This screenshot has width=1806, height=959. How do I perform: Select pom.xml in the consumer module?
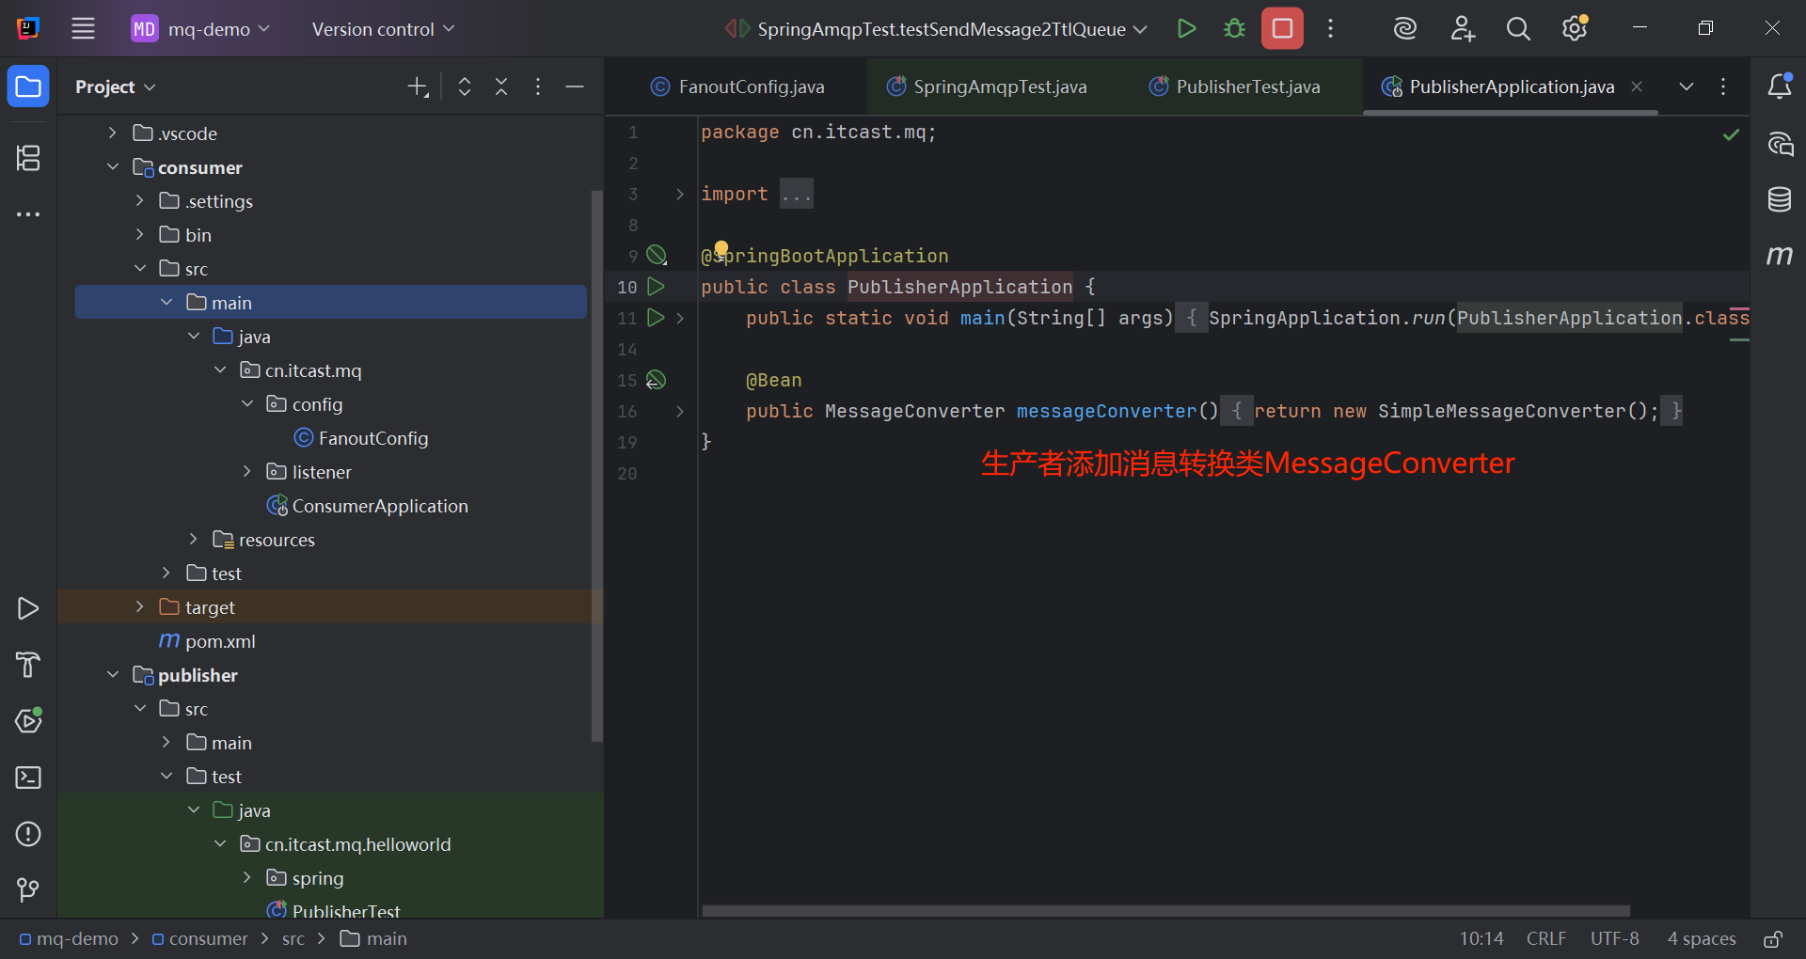(x=220, y=641)
